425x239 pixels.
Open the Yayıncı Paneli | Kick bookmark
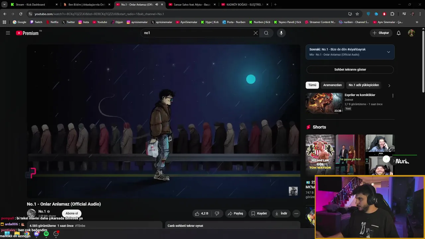point(287,22)
